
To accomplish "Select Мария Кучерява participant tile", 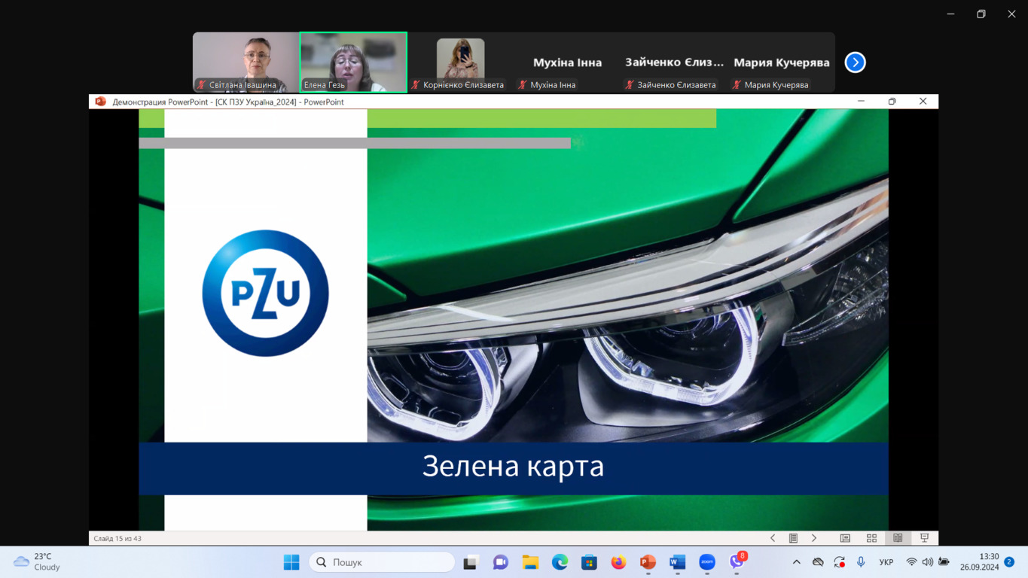I will (781, 62).
